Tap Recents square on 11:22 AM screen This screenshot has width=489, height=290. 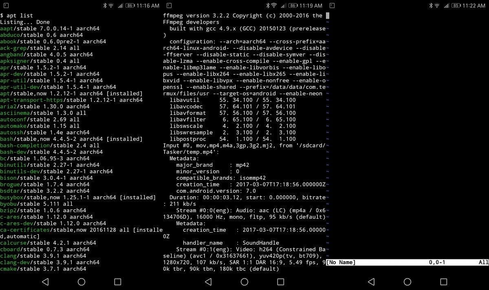443,281
